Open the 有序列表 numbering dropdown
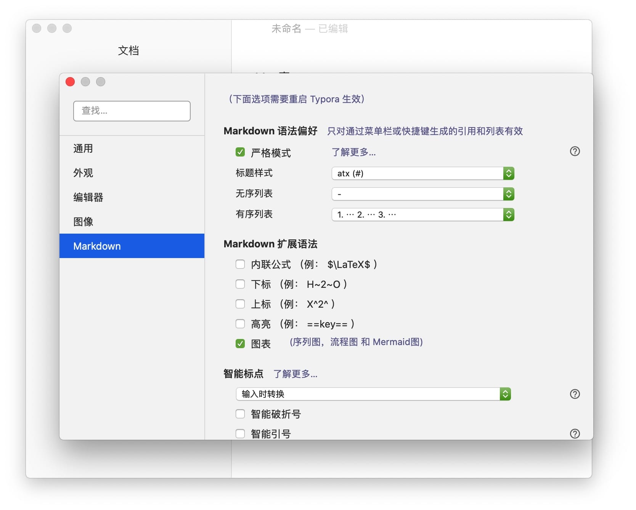 (423, 215)
